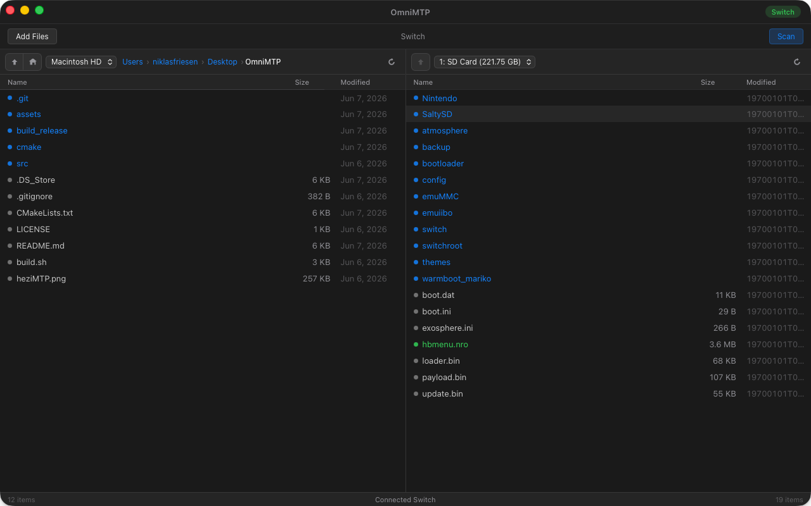Viewport: 811px width, 506px height.
Task: Select the assets folder
Action: pos(203,114)
